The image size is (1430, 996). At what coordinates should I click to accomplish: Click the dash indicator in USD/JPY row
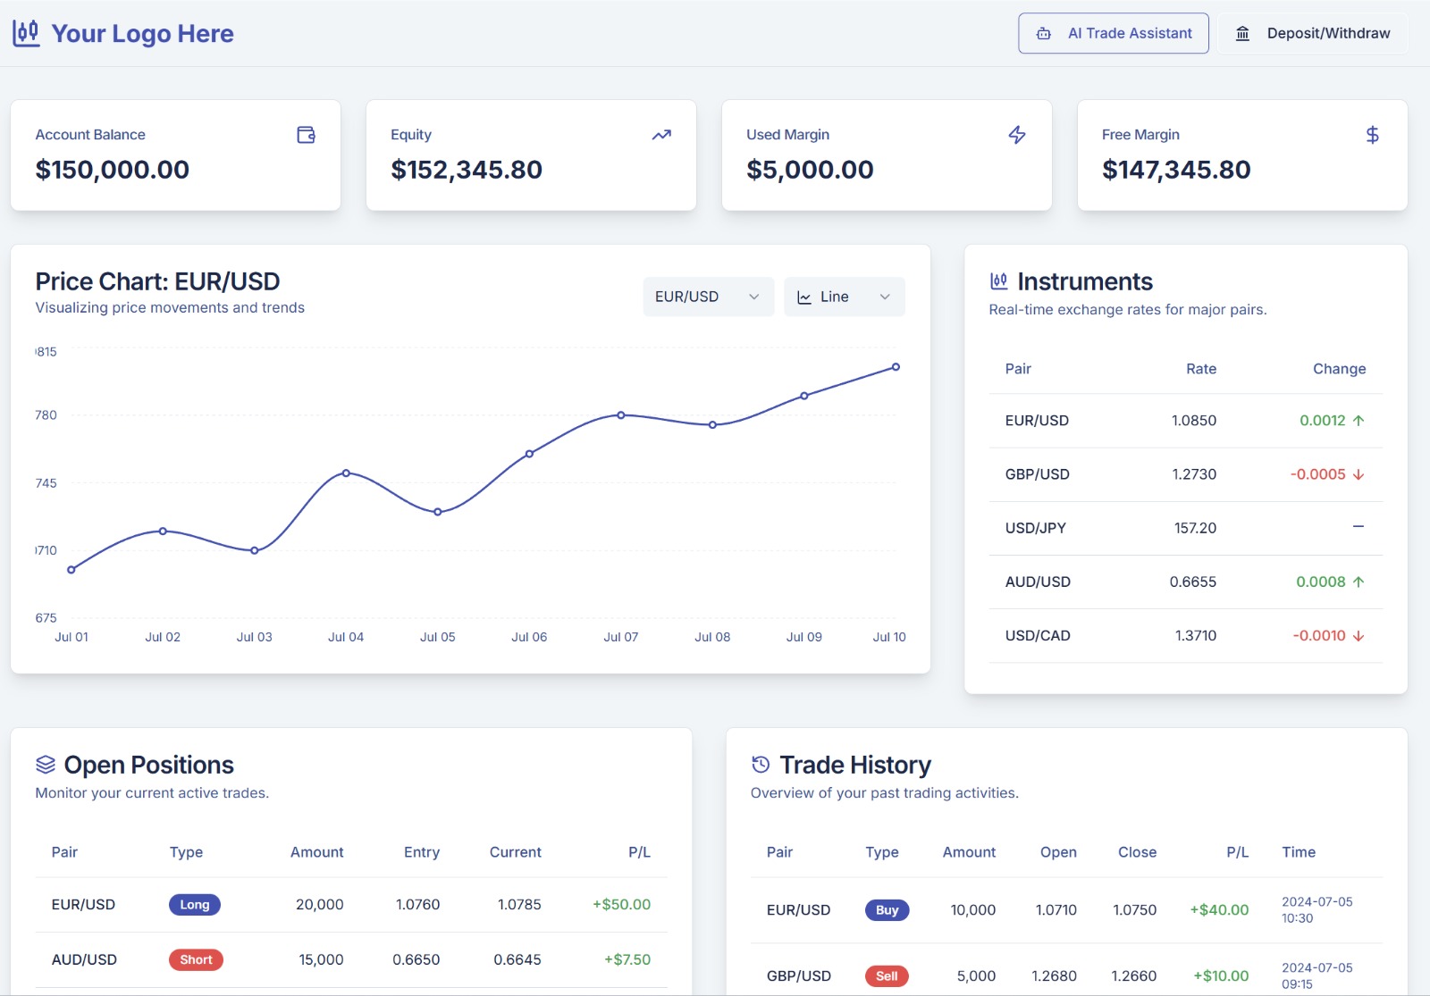(1358, 527)
